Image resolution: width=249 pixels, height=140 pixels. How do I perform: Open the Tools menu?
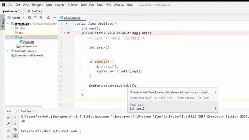(100, 5)
